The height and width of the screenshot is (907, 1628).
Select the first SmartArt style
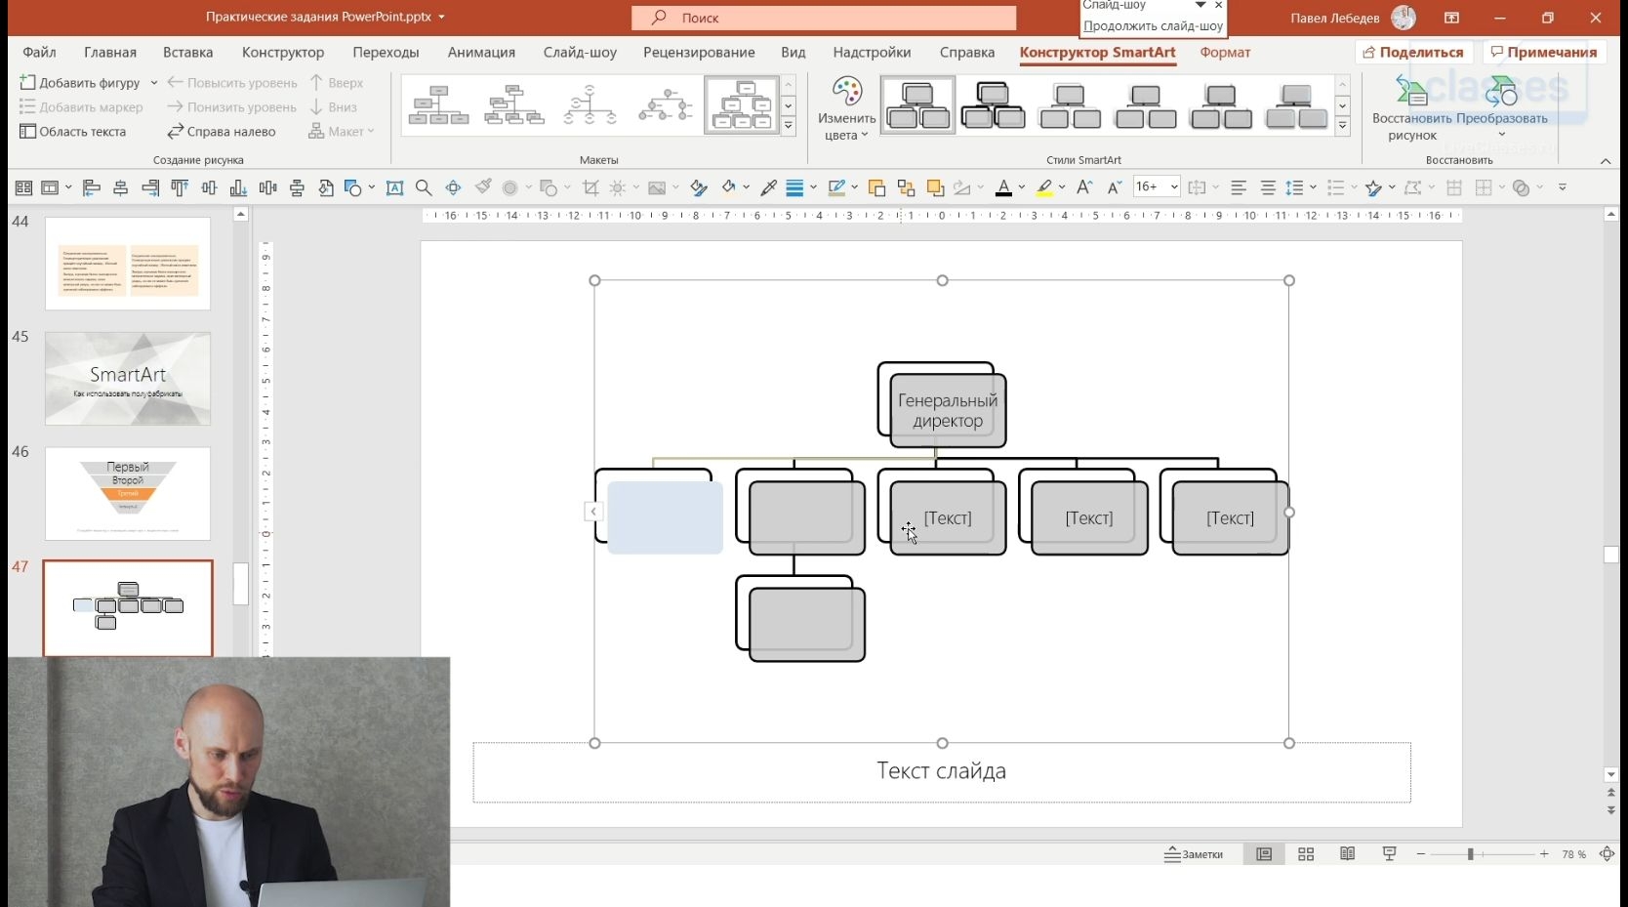(x=918, y=105)
